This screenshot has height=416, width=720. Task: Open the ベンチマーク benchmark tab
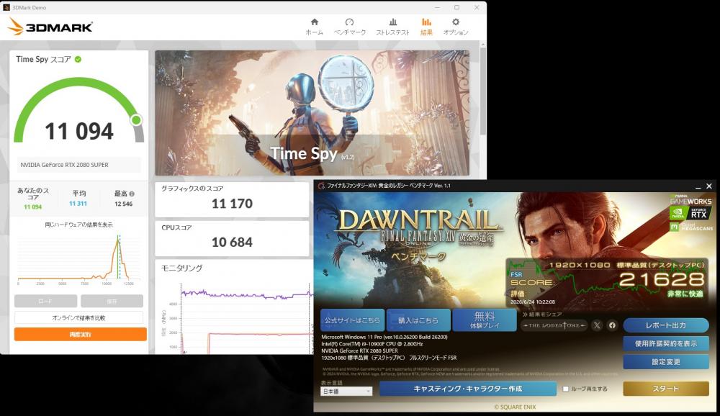(349, 27)
